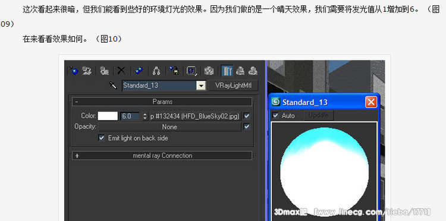
Task: Click Assign Material to Selection icon
Action: coord(105,71)
